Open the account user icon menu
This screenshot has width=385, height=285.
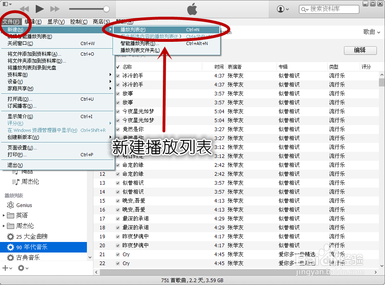pyautogui.click(x=283, y=9)
